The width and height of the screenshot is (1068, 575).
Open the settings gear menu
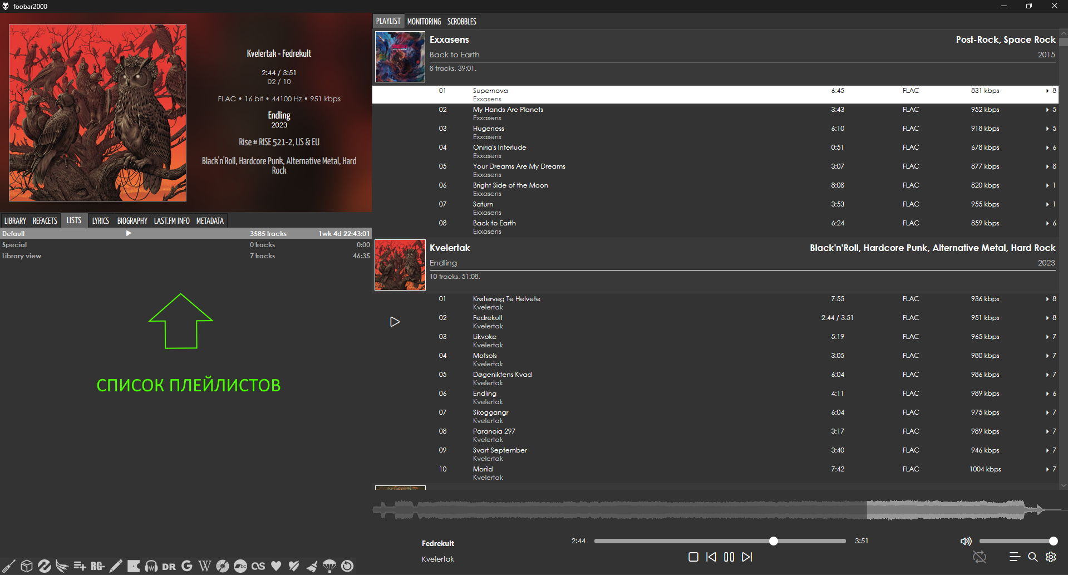point(1051,557)
